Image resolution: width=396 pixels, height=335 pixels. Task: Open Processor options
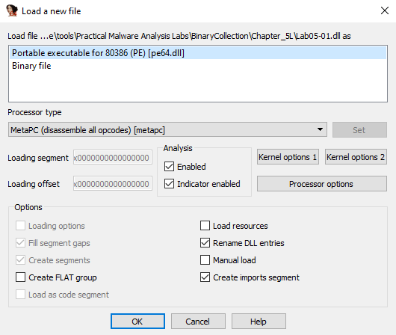[x=322, y=184]
